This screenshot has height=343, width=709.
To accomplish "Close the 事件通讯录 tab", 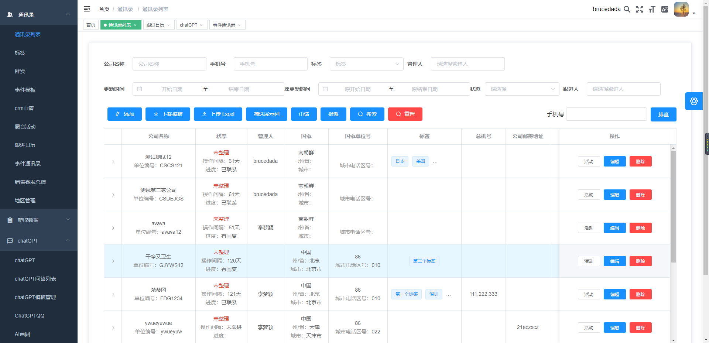I will click(239, 25).
